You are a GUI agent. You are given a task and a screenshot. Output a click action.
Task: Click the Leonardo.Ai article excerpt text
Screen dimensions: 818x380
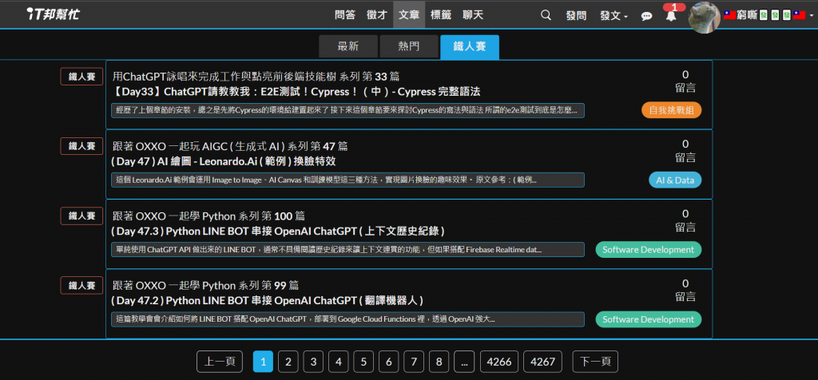(347, 180)
